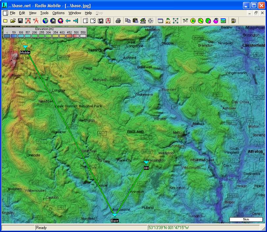Viewport: 267px width, 232px height.
Task: Click the 304 elevation color swatch
Action: point(49,36)
